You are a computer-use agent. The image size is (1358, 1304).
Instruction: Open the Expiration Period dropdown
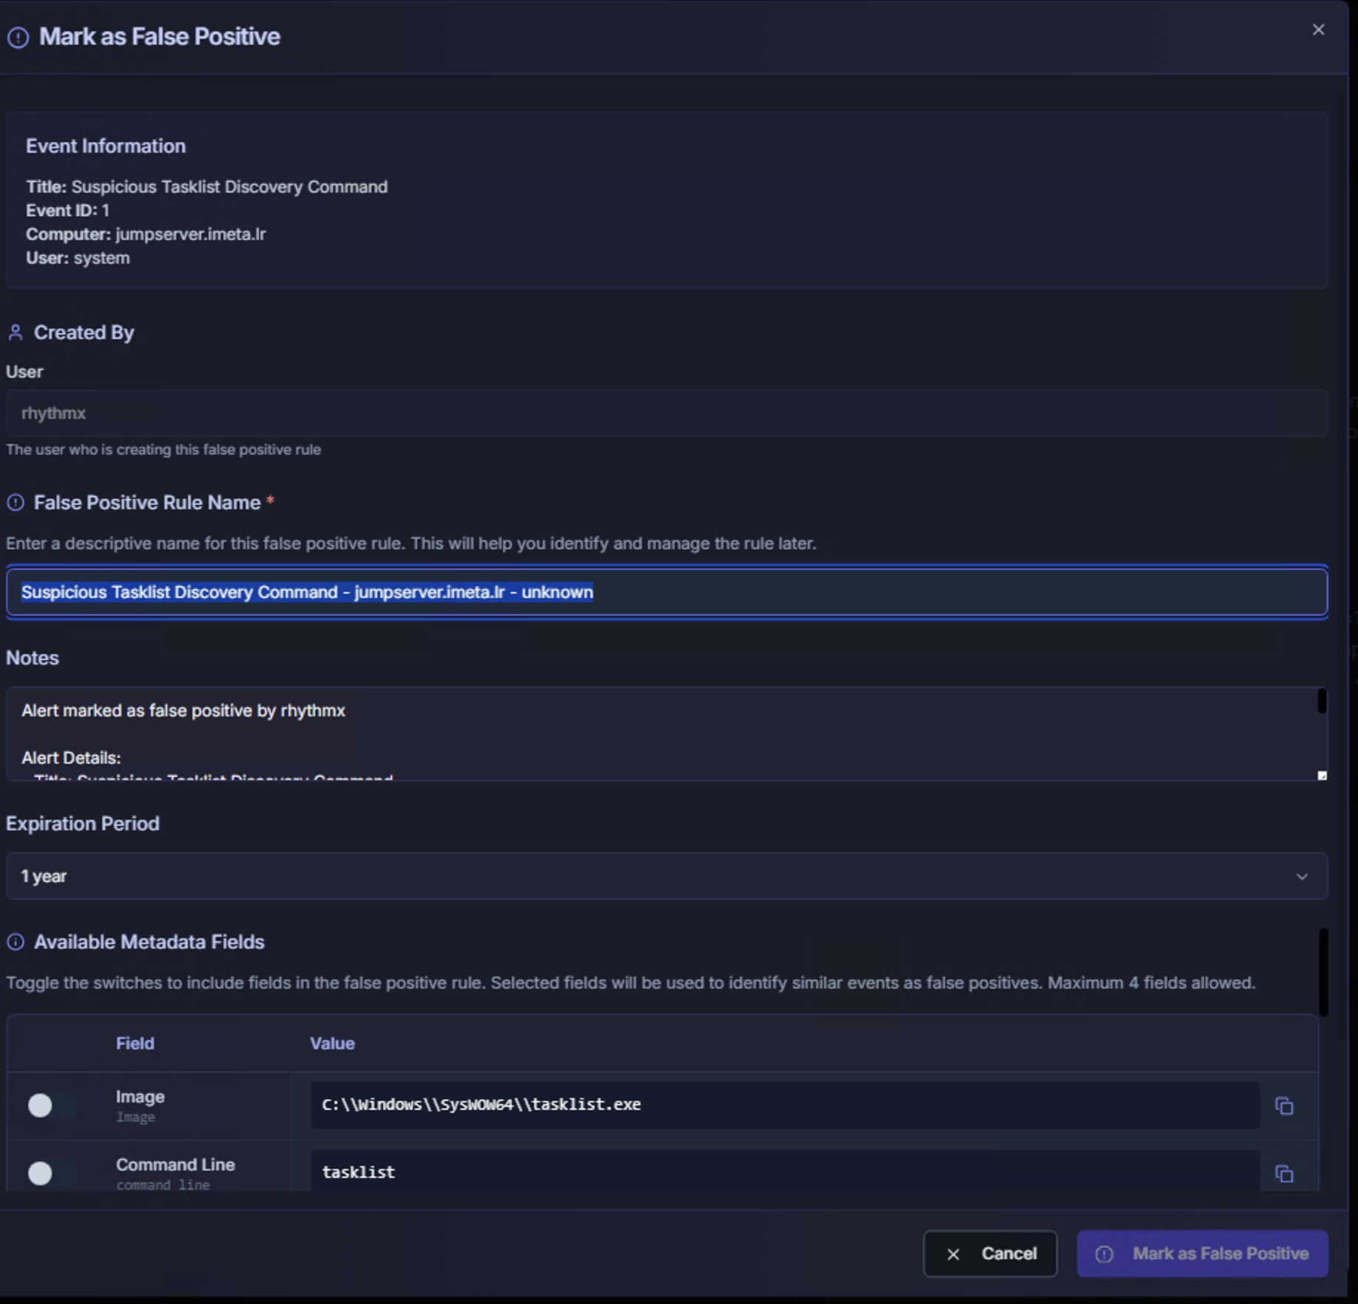666,876
